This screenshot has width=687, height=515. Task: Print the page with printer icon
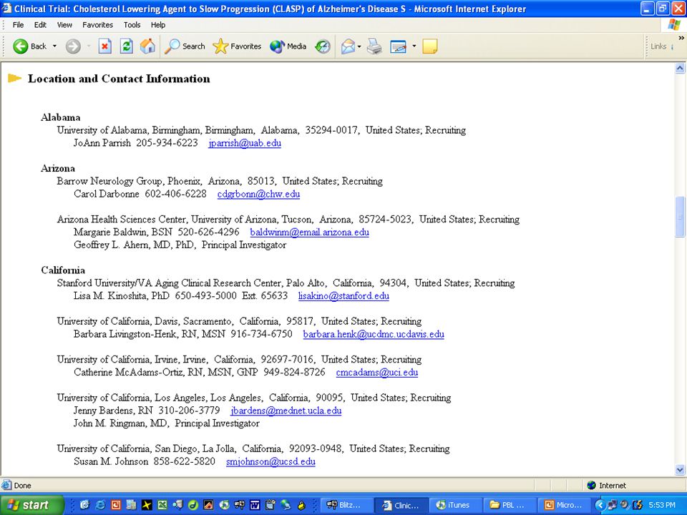tap(374, 46)
